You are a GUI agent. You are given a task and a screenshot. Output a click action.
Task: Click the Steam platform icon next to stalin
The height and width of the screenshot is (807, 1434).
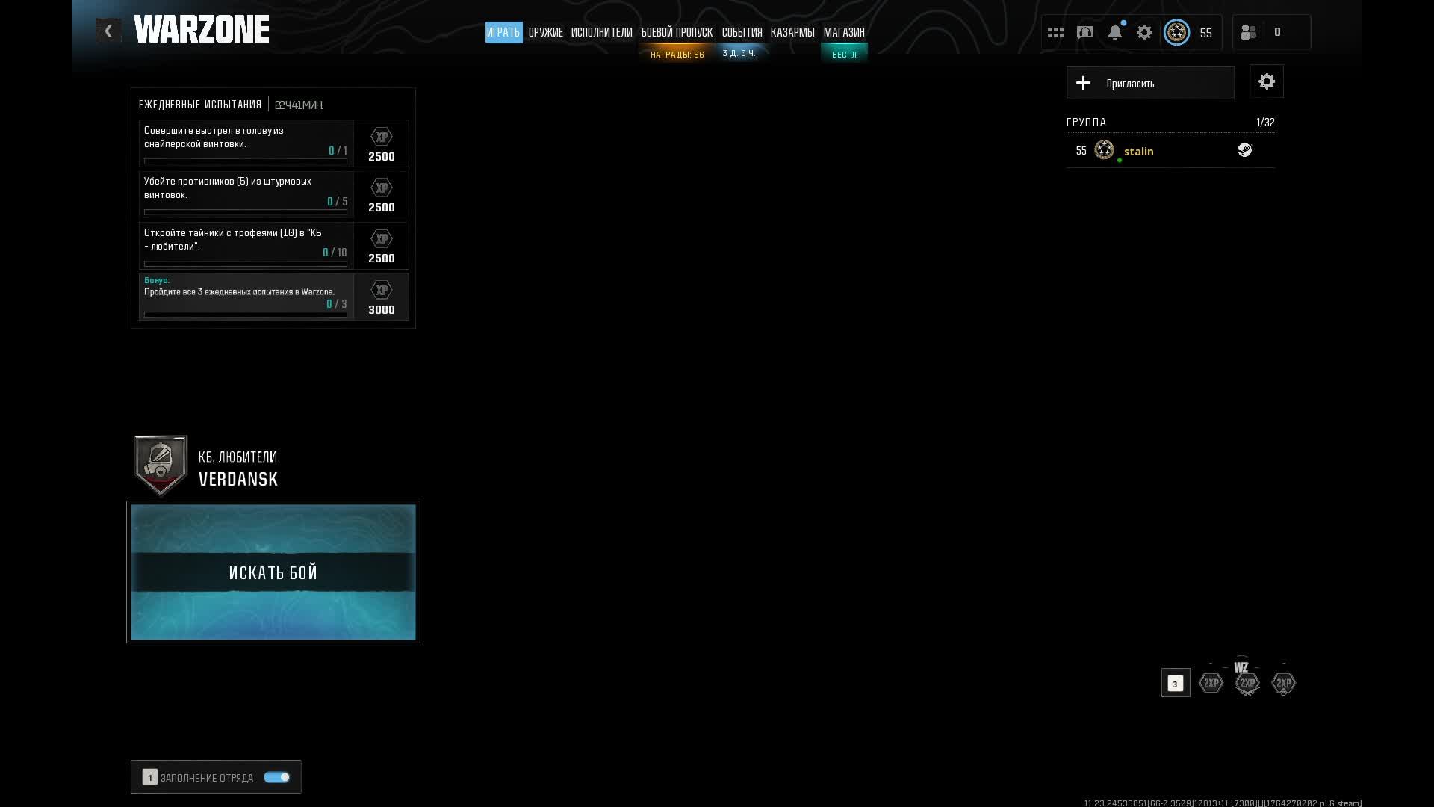click(1244, 150)
